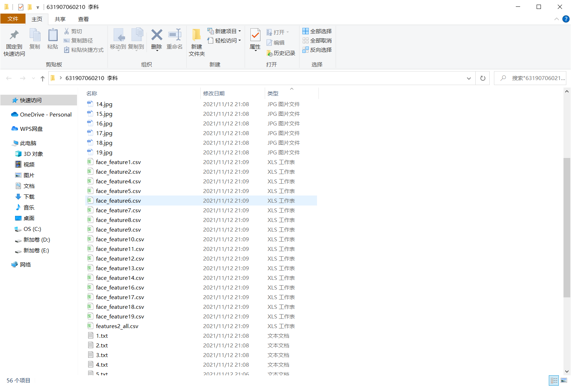The width and height of the screenshot is (571, 386).
Task: Click the scroll down arrow of the file list
Action: pyautogui.click(x=567, y=371)
